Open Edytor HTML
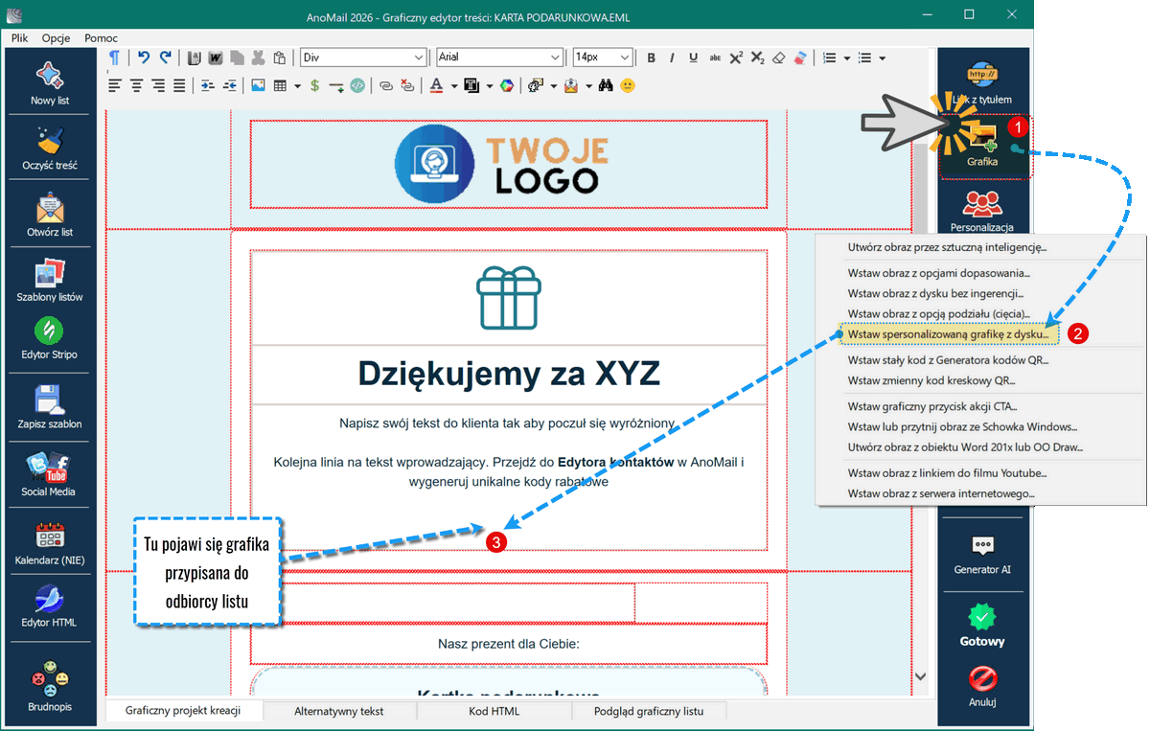The height and width of the screenshot is (731, 1150). [49, 600]
